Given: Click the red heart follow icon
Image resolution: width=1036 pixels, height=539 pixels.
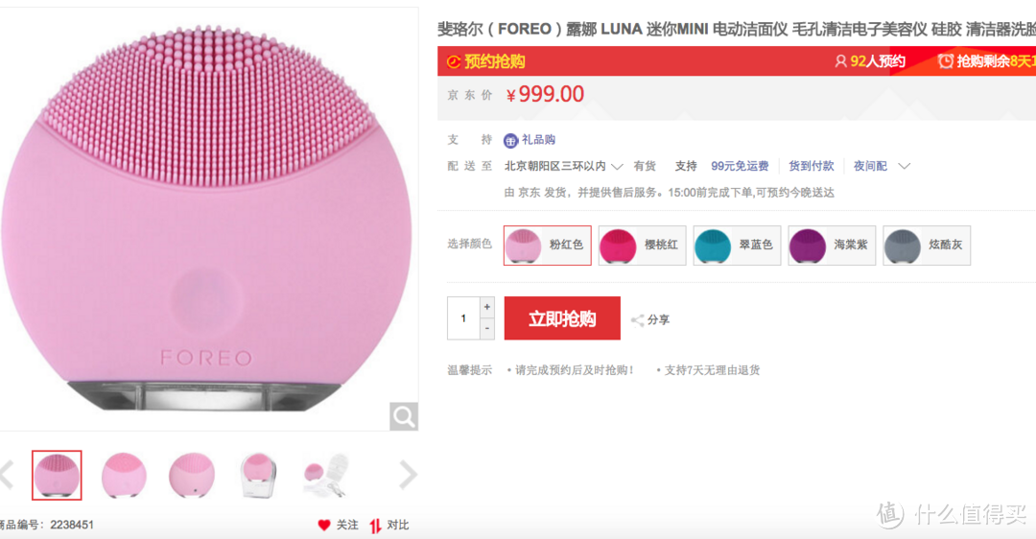Looking at the screenshot, I should (324, 526).
